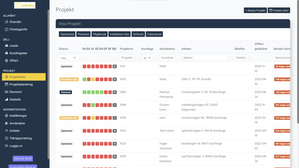Click the 391 dagar badge for project 1044

[282, 105]
